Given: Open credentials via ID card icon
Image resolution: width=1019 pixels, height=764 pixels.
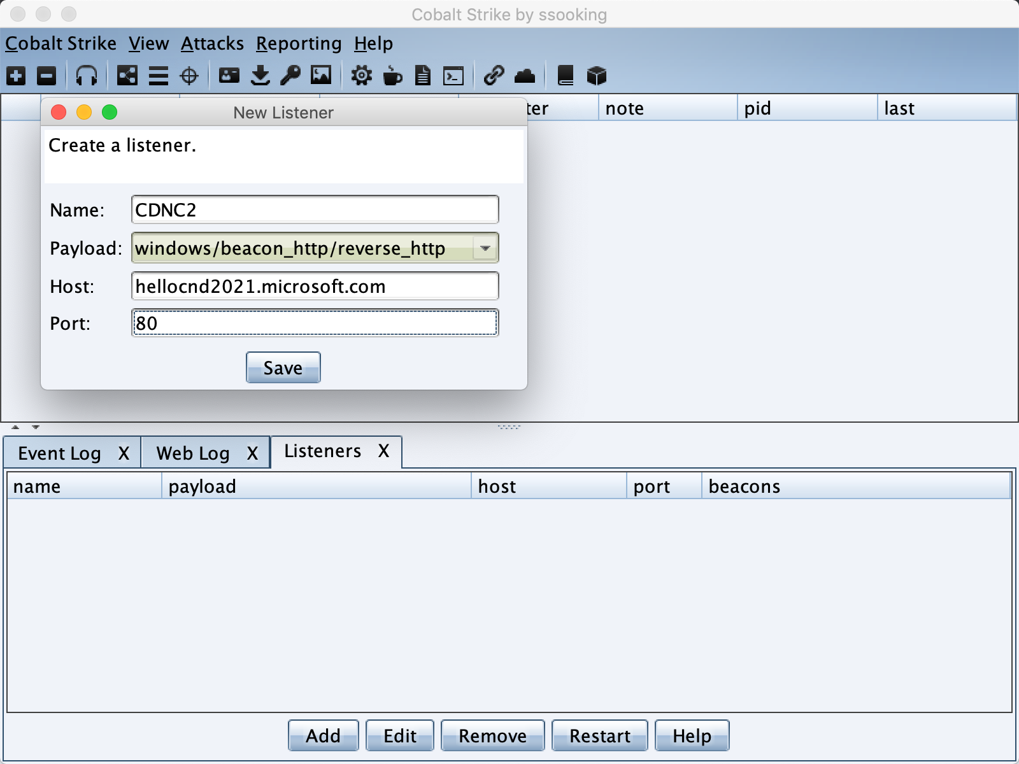Looking at the screenshot, I should [x=229, y=76].
